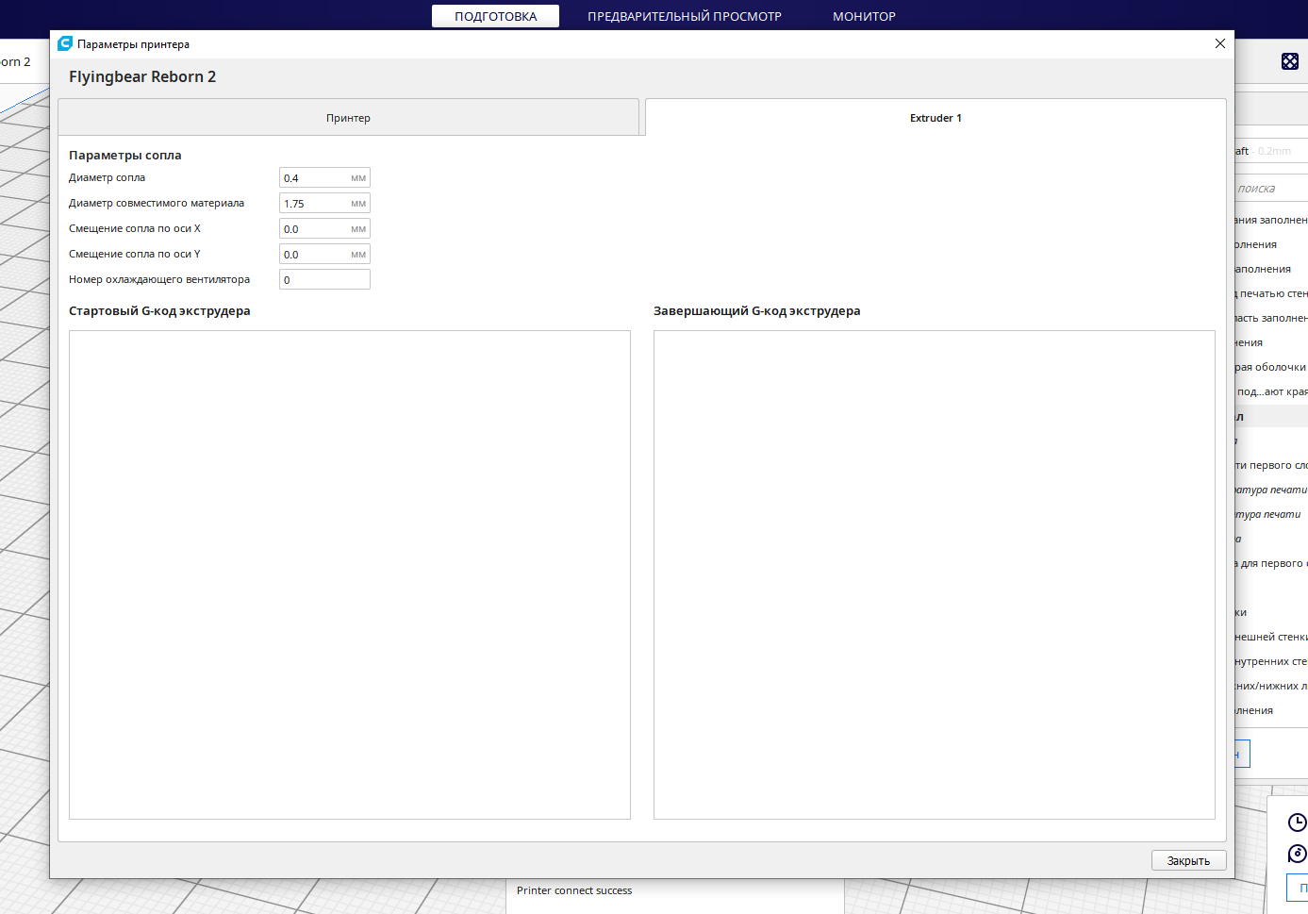Click the 'Диаметр сопла' label
This screenshot has width=1308, height=914.
[x=107, y=177]
